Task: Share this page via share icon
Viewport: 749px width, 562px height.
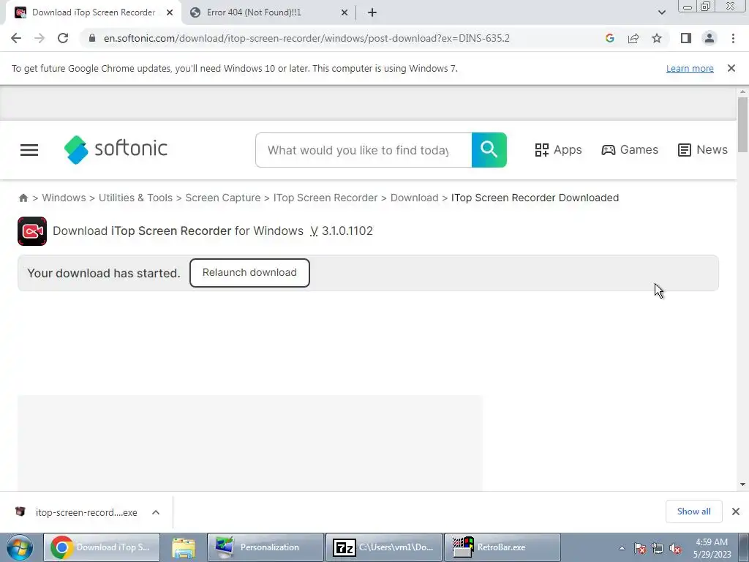Action: click(633, 38)
